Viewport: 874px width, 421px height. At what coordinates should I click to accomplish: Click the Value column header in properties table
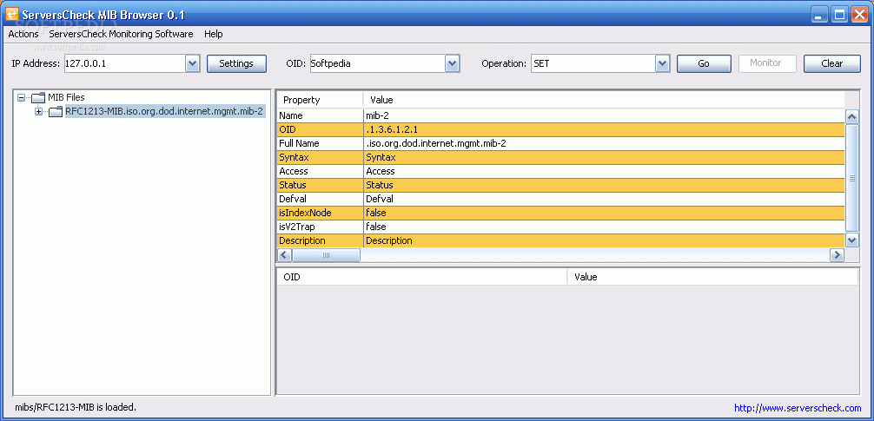[x=604, y=100]
